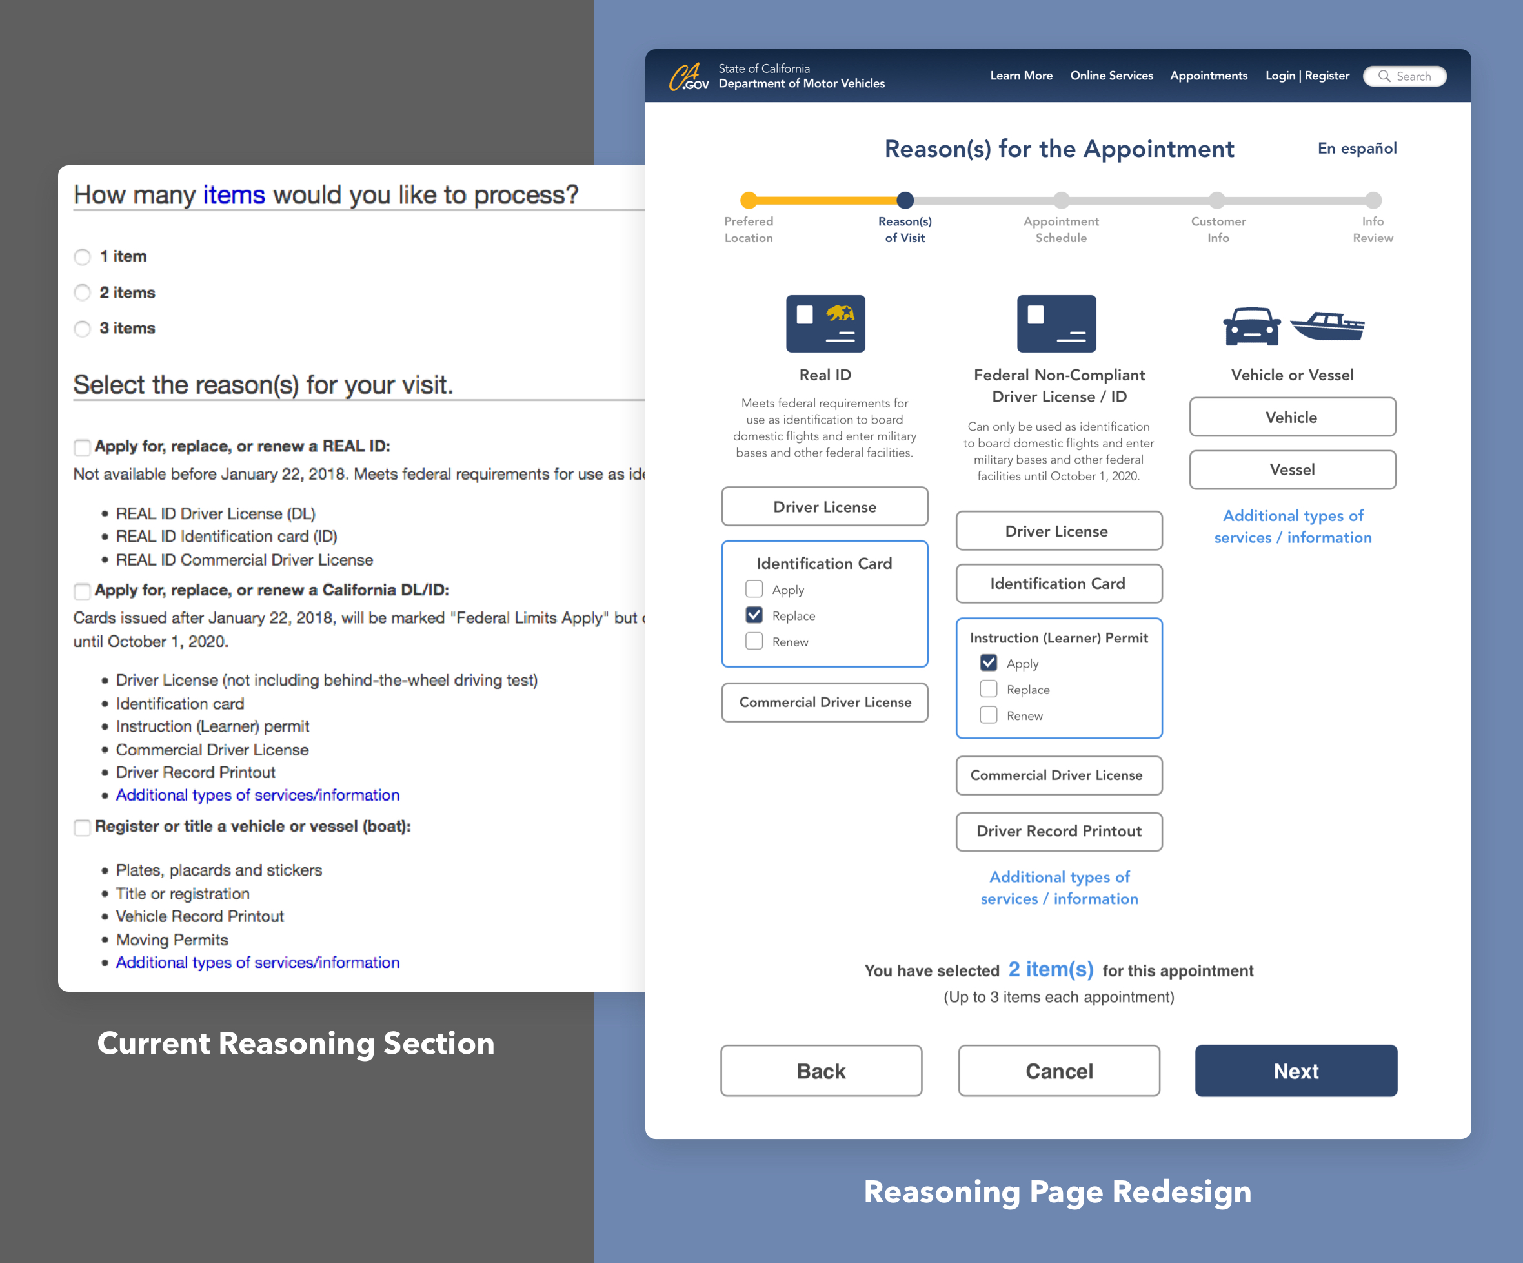Check Renew under Instruction (Learner) Permit

[989, 715]
